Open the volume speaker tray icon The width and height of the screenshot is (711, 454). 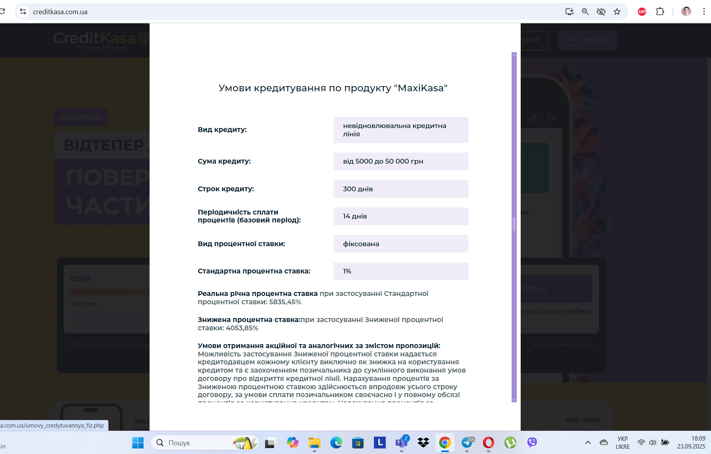click(653, 443)
